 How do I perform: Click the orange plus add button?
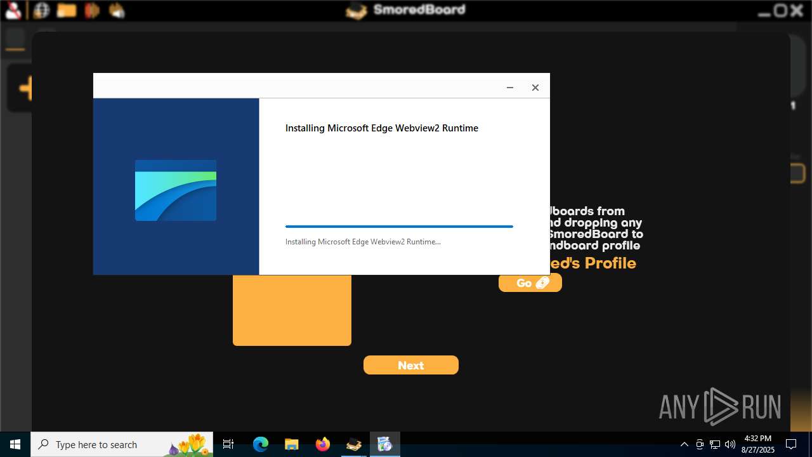click(25, 88)
